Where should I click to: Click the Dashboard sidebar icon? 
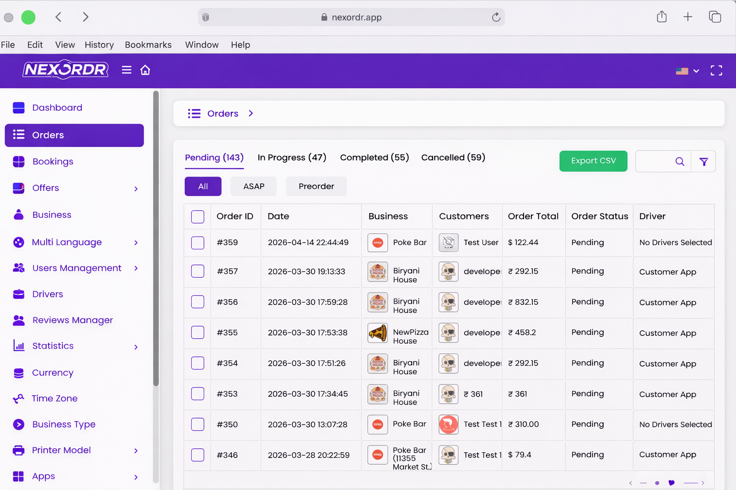coord(19,108)
